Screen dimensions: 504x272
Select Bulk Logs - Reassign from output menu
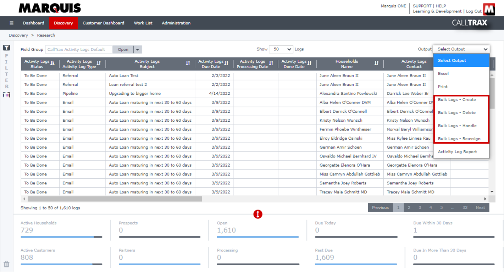tap(459, 138)
